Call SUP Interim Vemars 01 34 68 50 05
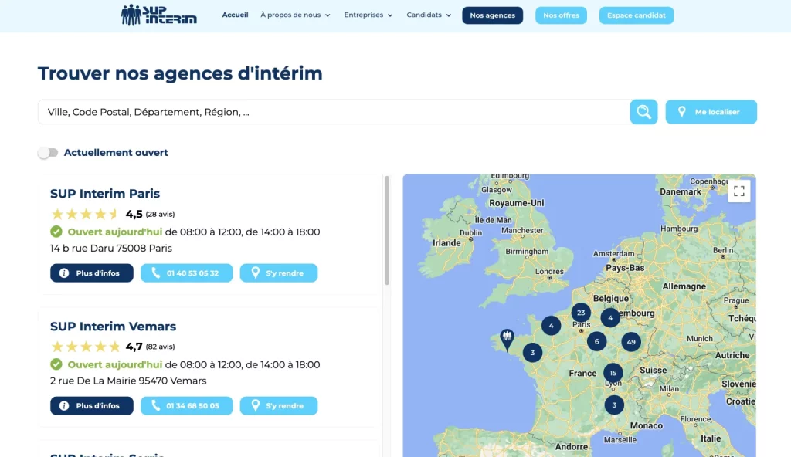Screen dimensions: 791x457 coord(187,405)
